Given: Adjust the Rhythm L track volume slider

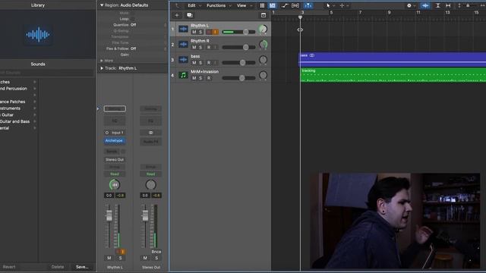Looking at the screenshot, I should click(x=246, y=32).
